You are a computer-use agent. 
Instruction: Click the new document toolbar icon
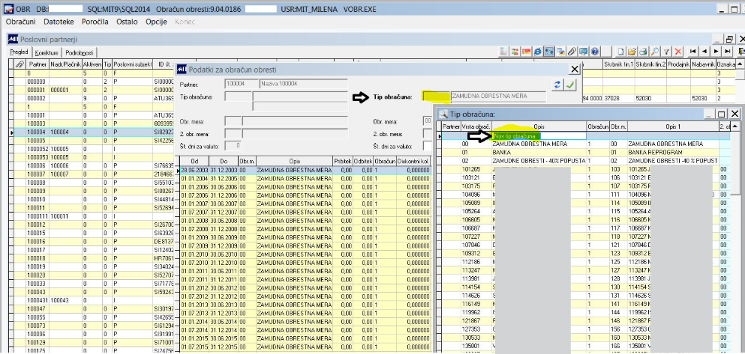click(620, 51)
